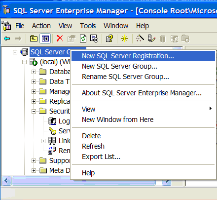
Task: Click the SQL Server Group server icon
Action: [24, 52]
